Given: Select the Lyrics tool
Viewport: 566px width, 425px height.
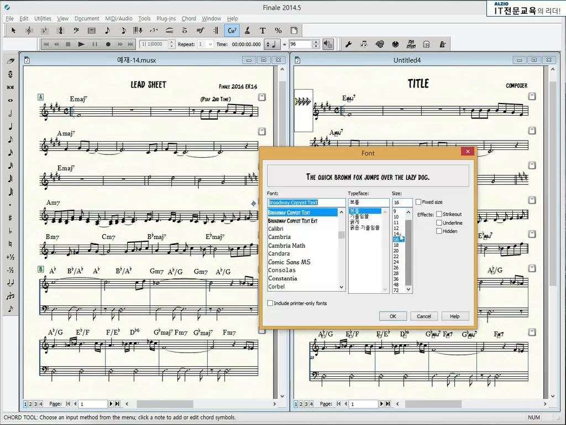Looking at the screenshot, I should click(247, 31).
